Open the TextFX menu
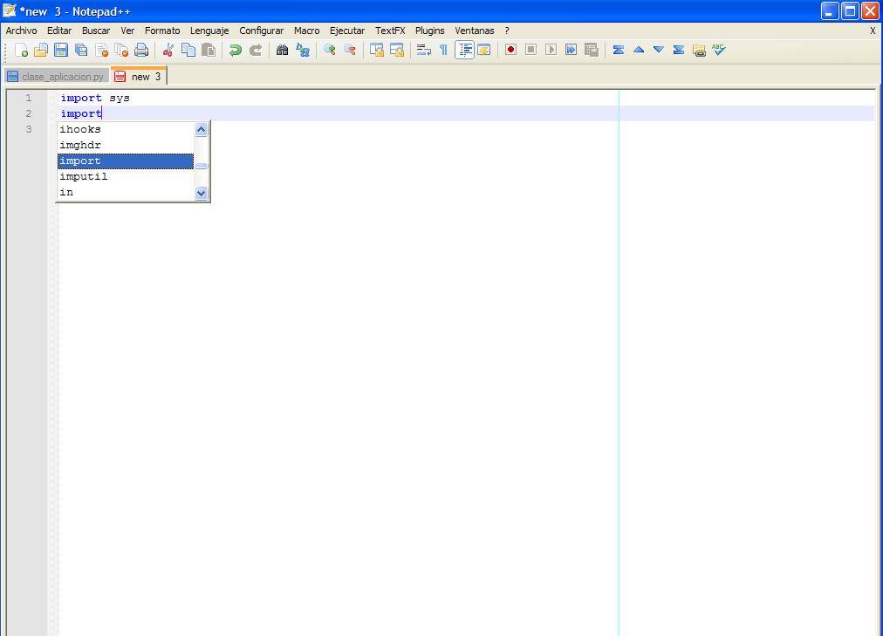 [390, 31]
